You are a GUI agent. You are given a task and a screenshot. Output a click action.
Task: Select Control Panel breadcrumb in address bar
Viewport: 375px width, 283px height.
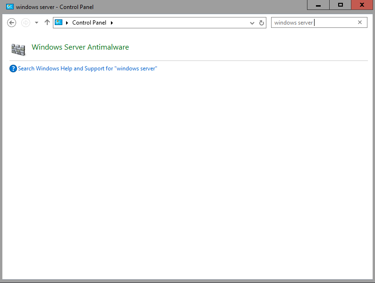point(89,23)
